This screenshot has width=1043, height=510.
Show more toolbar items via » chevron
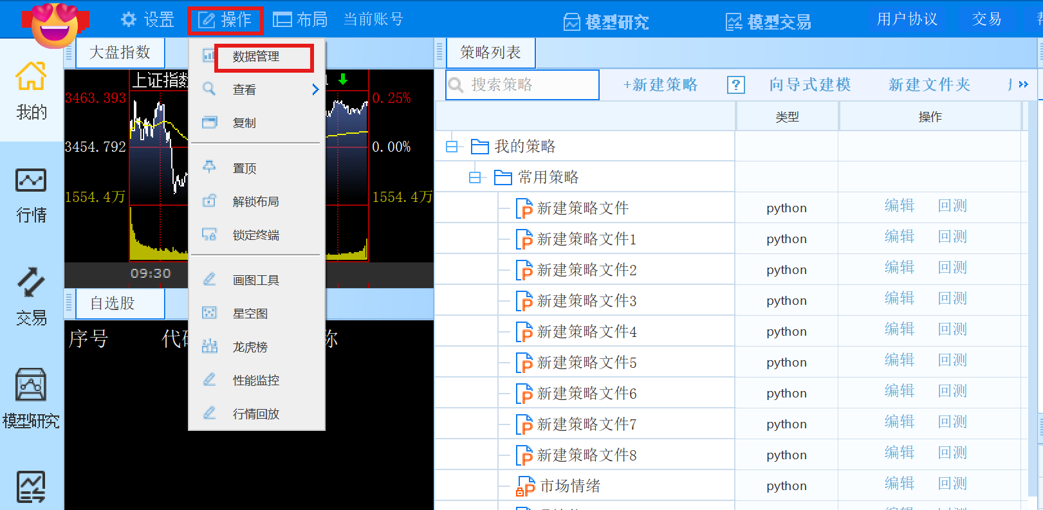[x=1023, y=85]
